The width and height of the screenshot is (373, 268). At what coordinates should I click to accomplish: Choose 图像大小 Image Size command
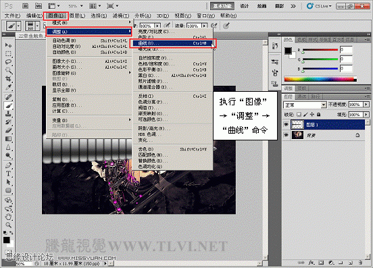tap(89, 61)
